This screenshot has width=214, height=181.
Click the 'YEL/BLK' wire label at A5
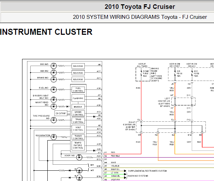coord(115,166)
